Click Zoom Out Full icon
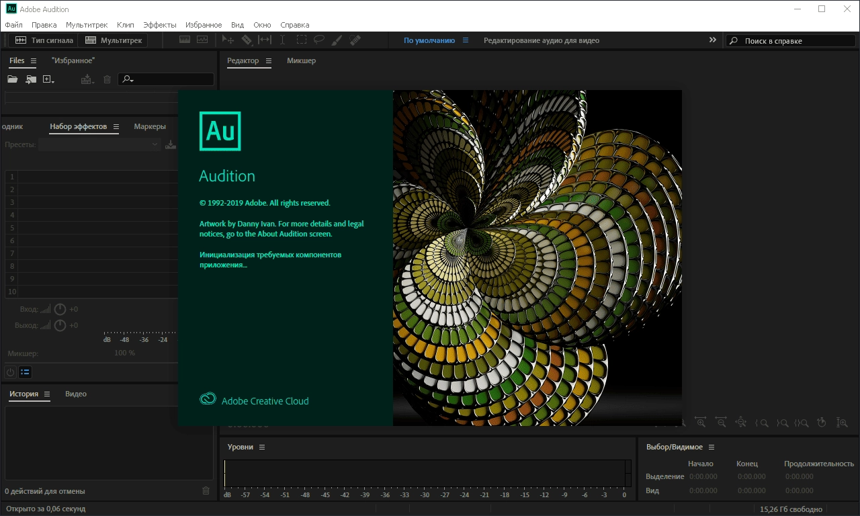This screenshot has height=516, width=860. (x=741, y=423)
